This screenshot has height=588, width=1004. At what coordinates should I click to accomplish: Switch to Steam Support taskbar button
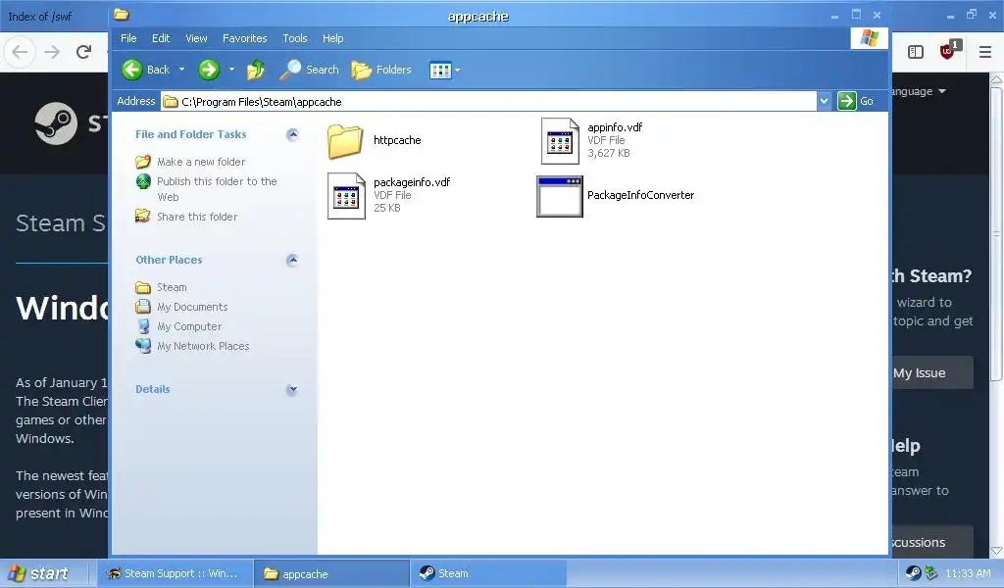175,574
